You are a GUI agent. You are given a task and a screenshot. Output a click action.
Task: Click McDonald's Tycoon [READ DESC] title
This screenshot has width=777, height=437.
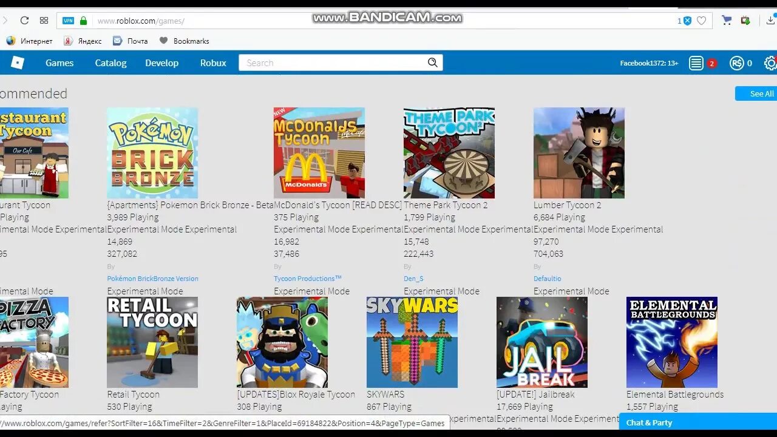(x=338, y=205)
